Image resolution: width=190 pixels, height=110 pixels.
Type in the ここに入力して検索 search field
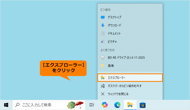tap(41, 105)
